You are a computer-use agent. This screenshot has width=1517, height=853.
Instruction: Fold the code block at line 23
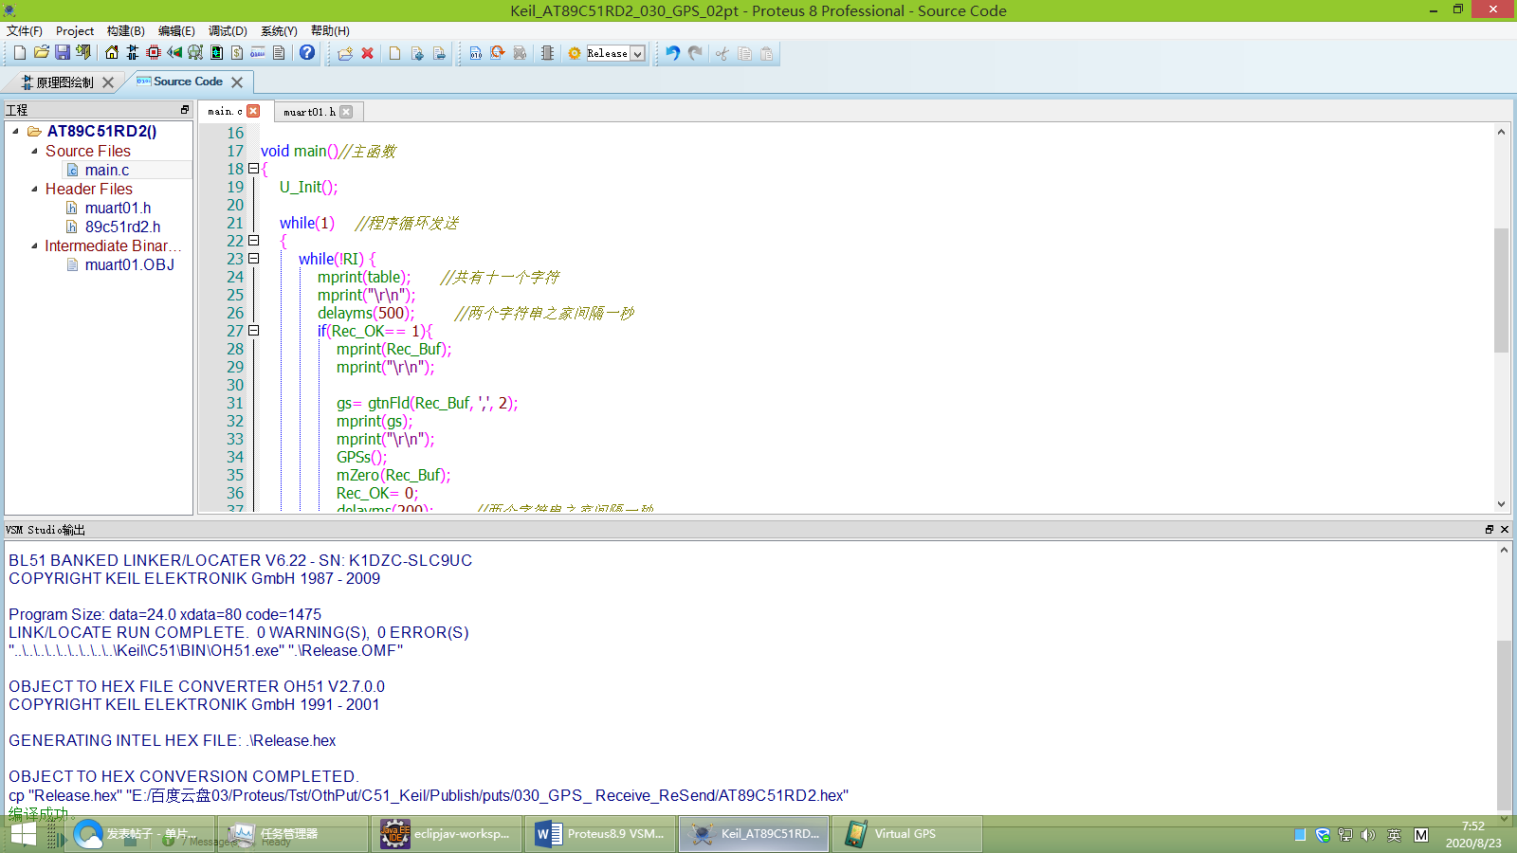(253, 259)
